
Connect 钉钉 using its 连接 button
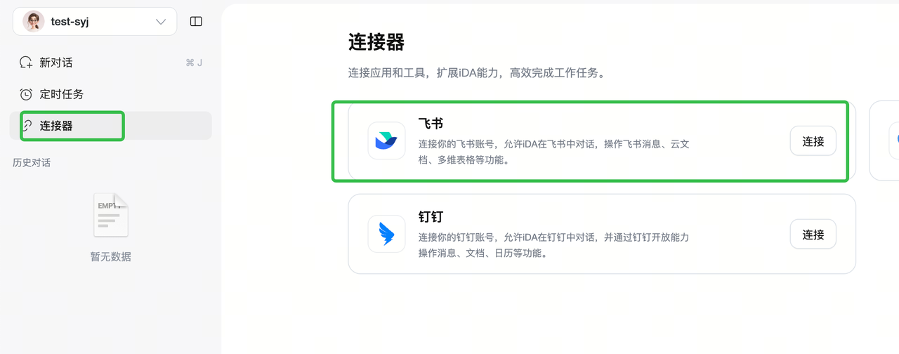[813, 234]
